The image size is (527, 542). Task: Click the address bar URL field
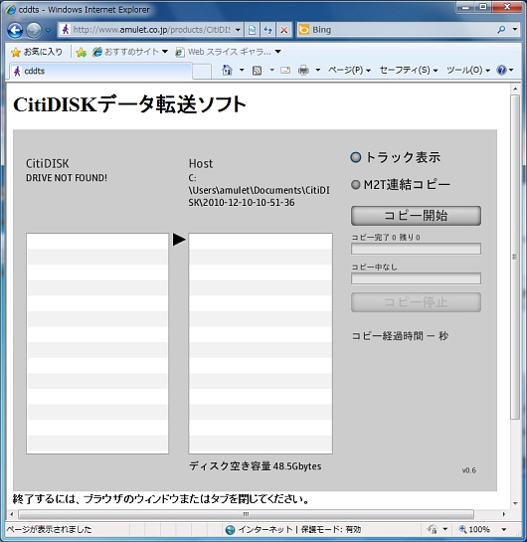click(151, 30)
